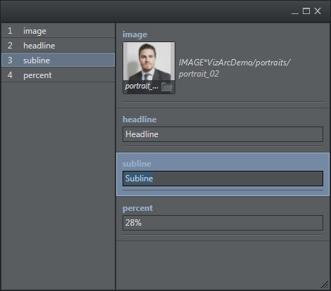Click into the Headline text field
The image size is (331, 291).
point(223,134)
